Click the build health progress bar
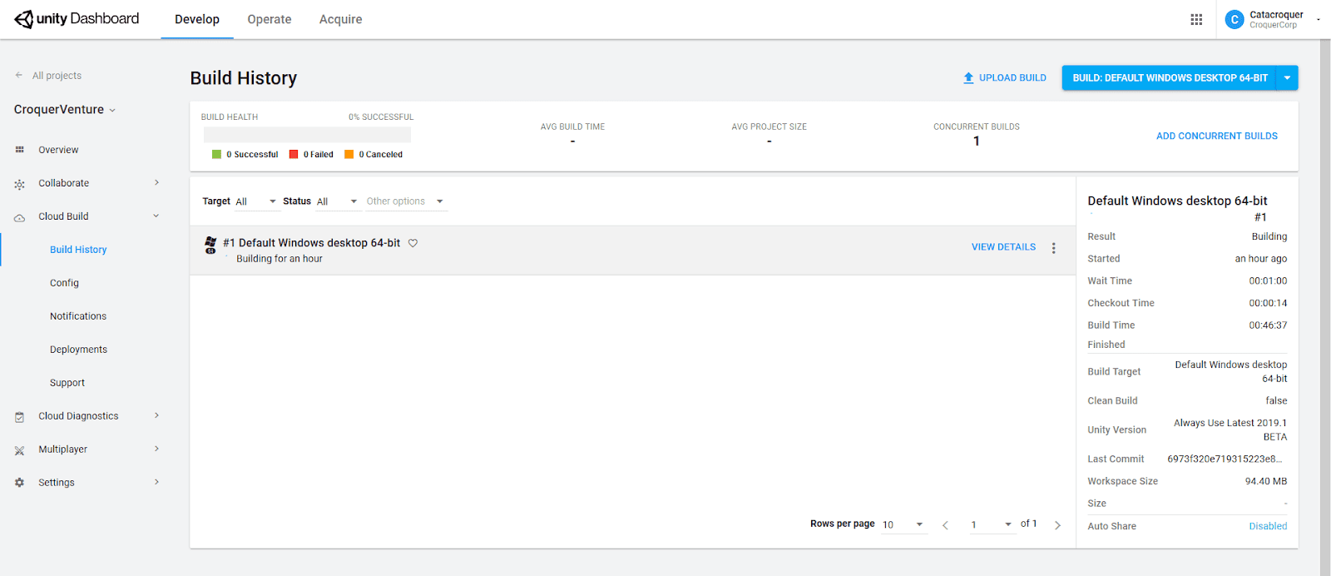Image resolution: width=1331 pixels, height=576 pixels. (307, 134)
